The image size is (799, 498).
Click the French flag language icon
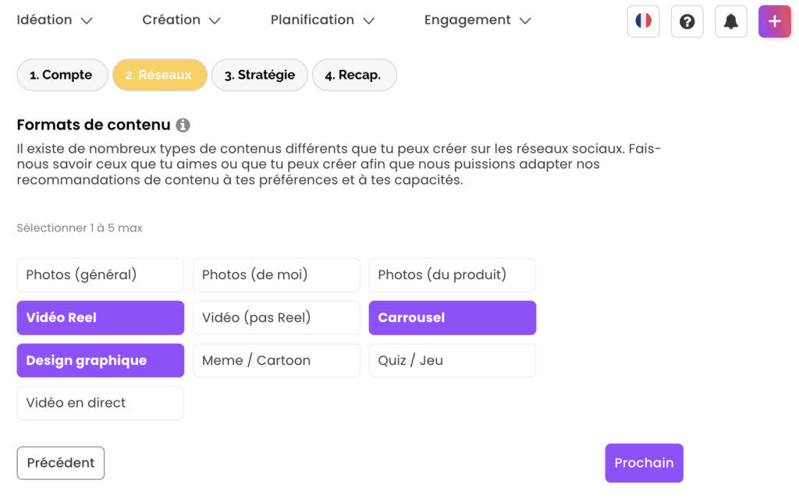pyautogui.click(x=643, y=21)
